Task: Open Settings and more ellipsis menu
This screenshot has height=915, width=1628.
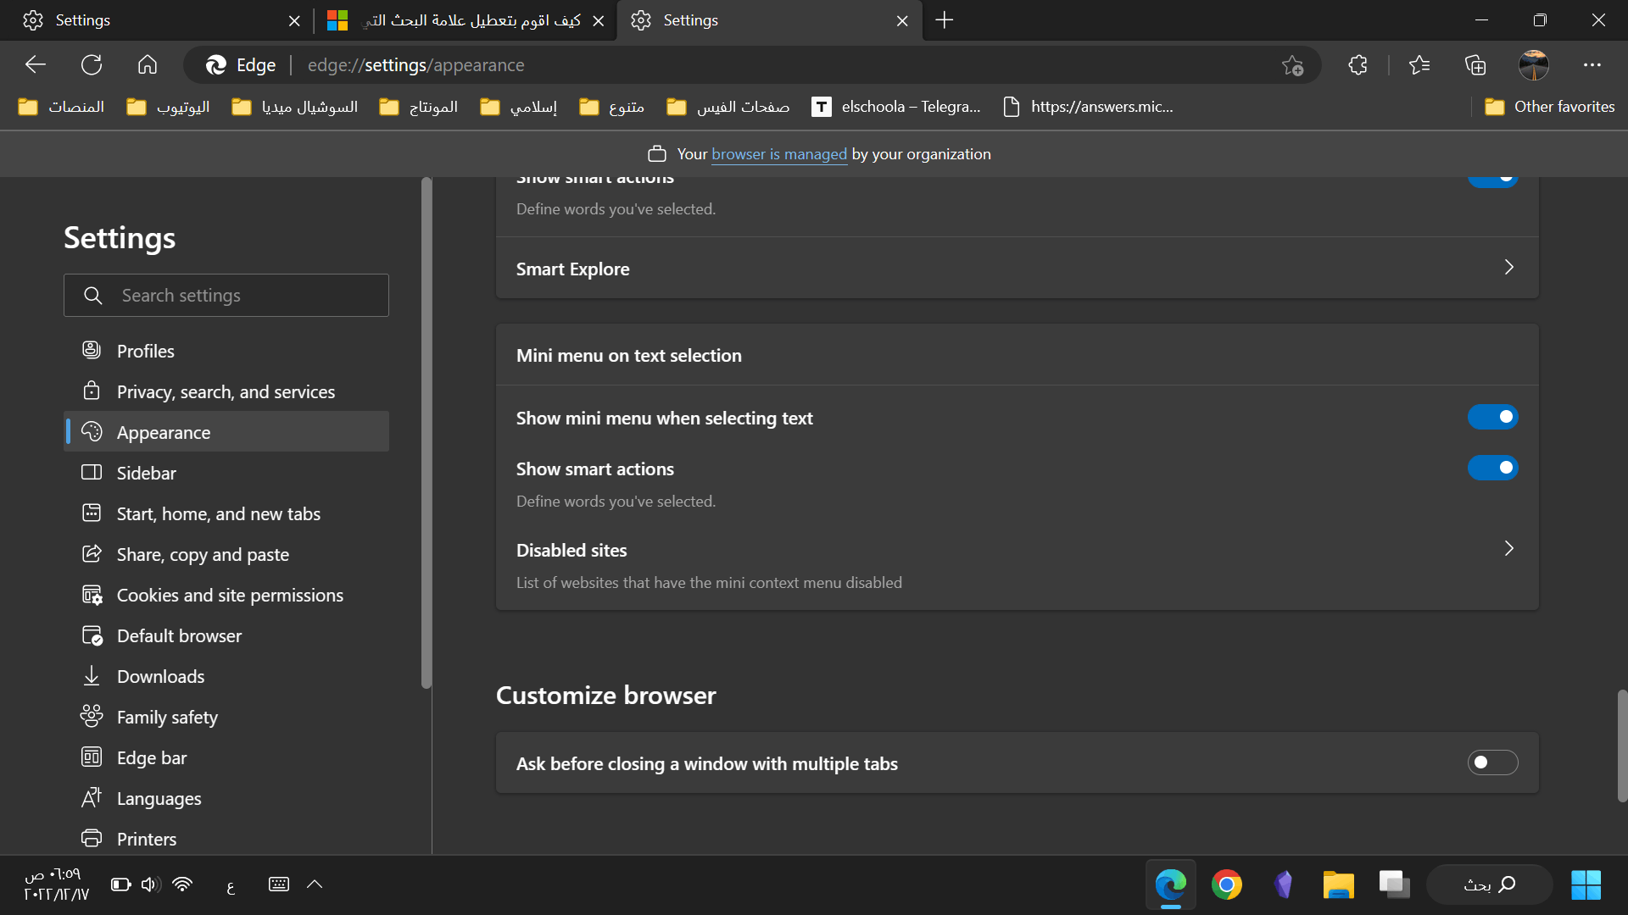Action: point(1592,65)
